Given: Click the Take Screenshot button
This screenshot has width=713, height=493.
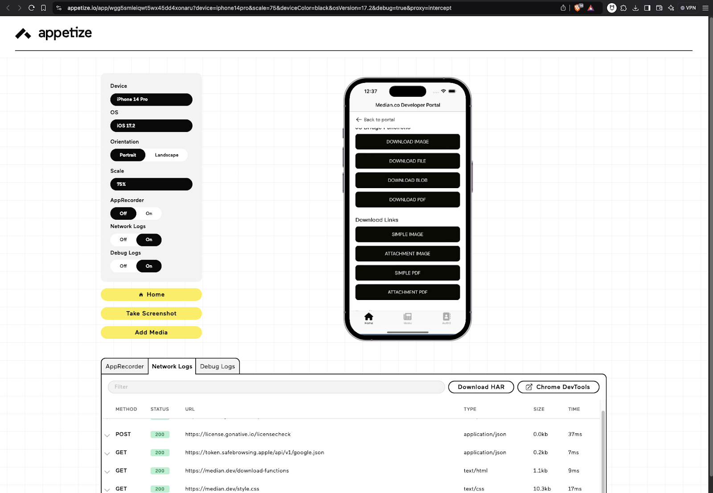Looking at the screenshot, I should pos(151,313).
